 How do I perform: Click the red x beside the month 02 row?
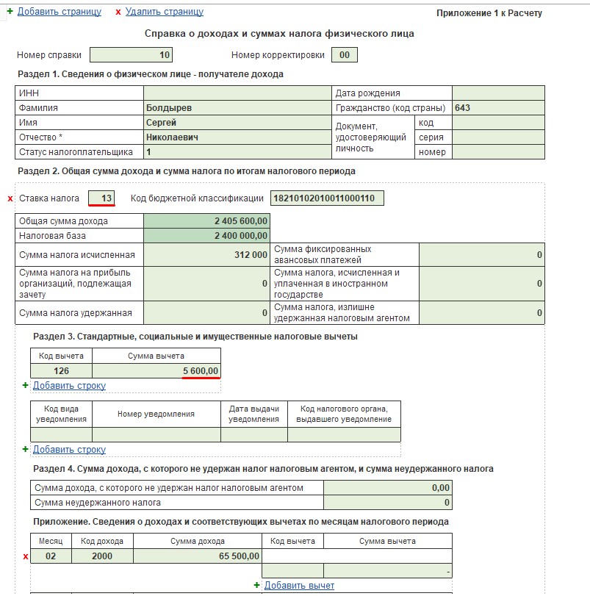coord(26,556)
